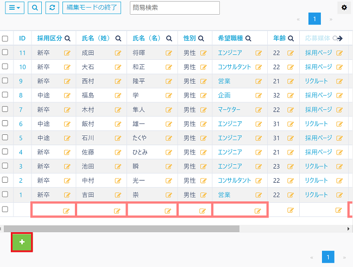The image size is (353, 267).
Task: Click the magnifying glass search button in toolbar
Action: click(35, 8)
